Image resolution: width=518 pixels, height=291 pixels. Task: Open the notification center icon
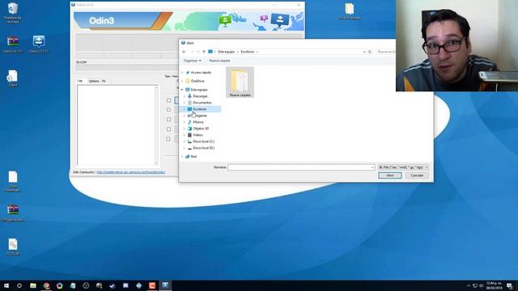coord(510,285)
